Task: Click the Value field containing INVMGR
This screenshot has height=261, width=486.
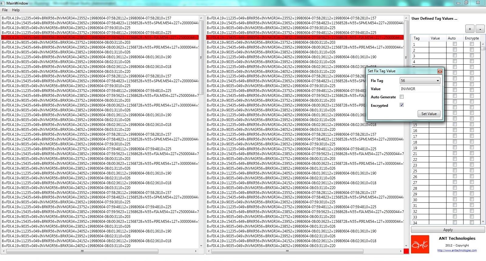Action: 420,89
